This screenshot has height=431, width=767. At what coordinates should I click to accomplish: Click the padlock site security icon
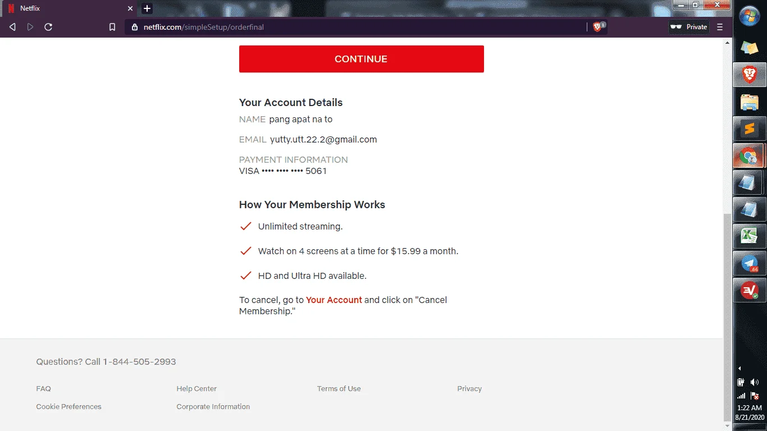tap(134, 27)
